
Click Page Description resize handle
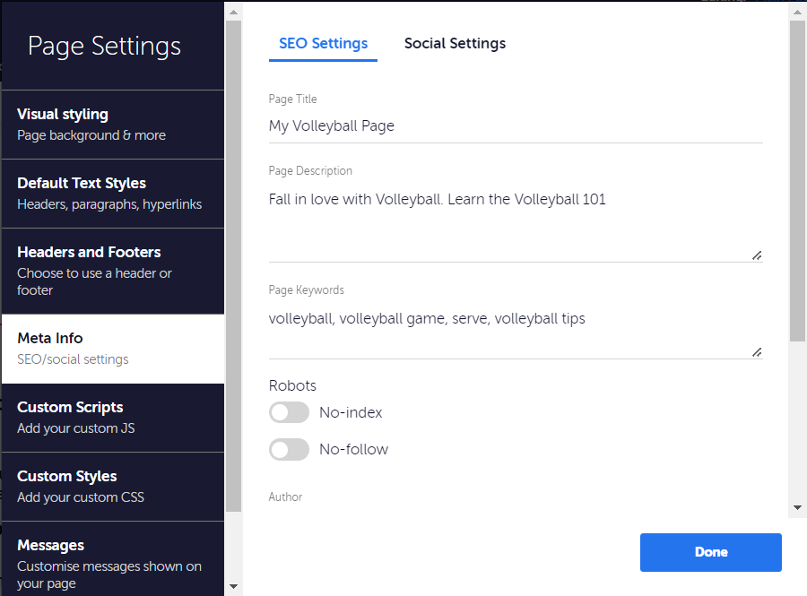[757, 255]
